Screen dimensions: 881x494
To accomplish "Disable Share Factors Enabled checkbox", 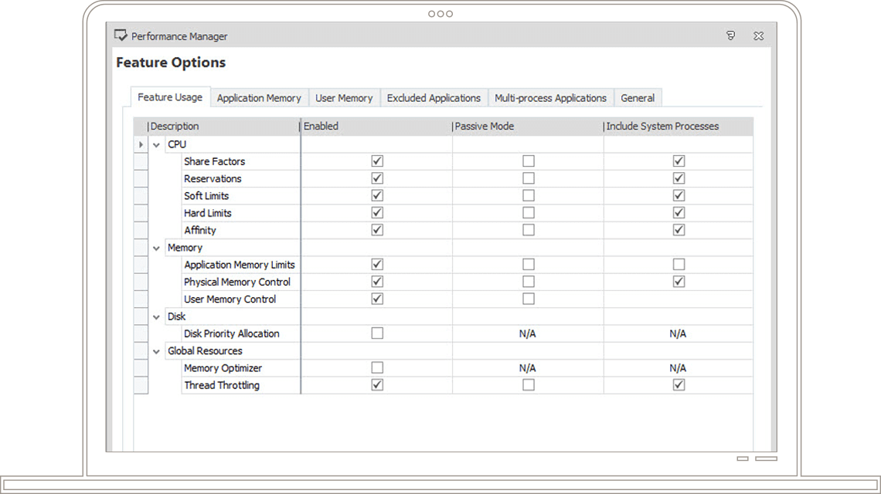I will (x=377, y=161).
